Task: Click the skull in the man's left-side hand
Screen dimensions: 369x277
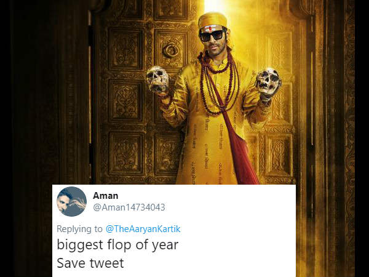Action: pos(157,79)
